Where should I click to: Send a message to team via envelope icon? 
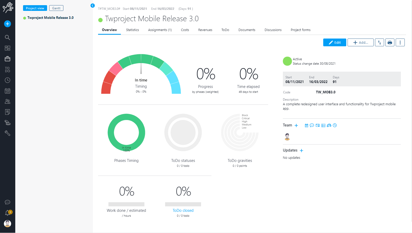[318, 125]
